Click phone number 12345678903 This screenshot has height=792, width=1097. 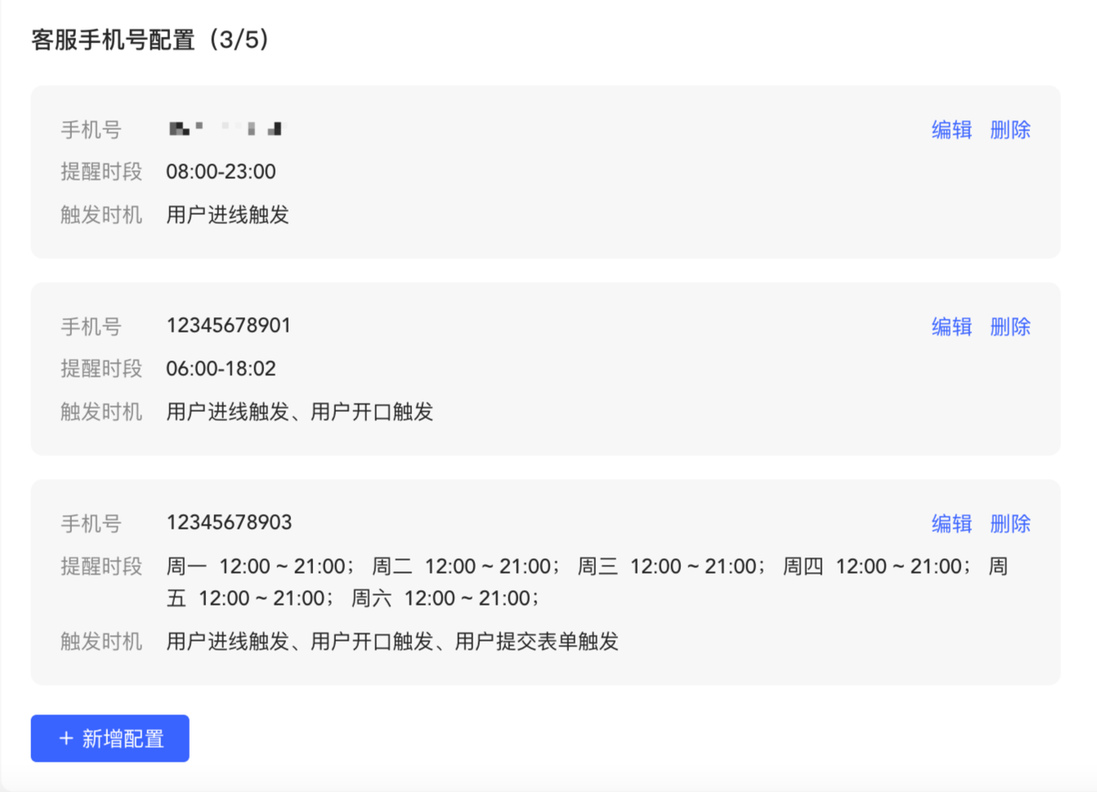[227, 521]
